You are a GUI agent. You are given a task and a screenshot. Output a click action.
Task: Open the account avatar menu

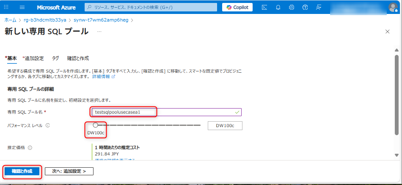(392, 7)
